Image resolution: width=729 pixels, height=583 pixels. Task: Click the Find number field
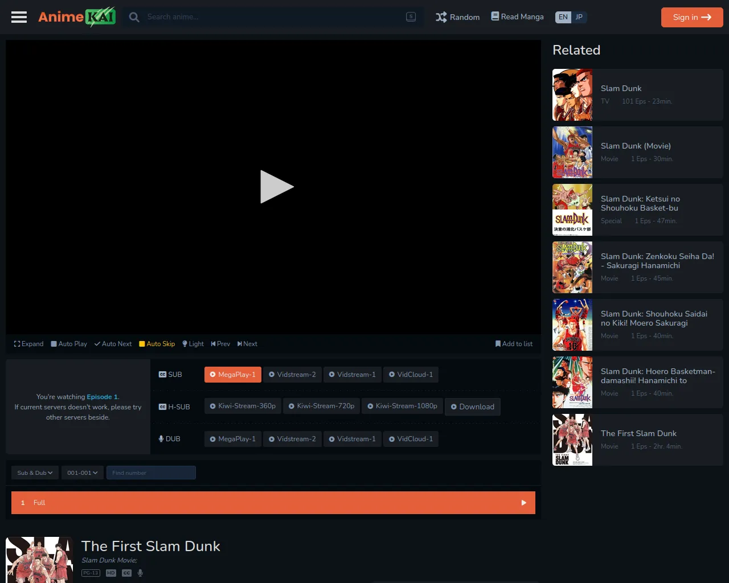click(x=151, y=473)
